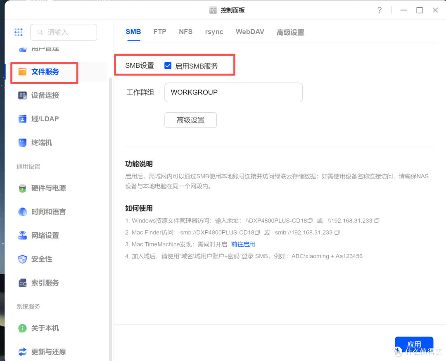Image resolution: width=446 pixels, height=361 pixels.
Task: Copy the \\DXP4800PLUS-CD18 Windows address
Action: click(x=310, y=220)
